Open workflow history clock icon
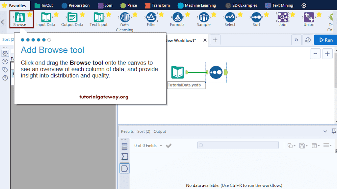Screen dimensions: 337x189 tap(308, 40)
